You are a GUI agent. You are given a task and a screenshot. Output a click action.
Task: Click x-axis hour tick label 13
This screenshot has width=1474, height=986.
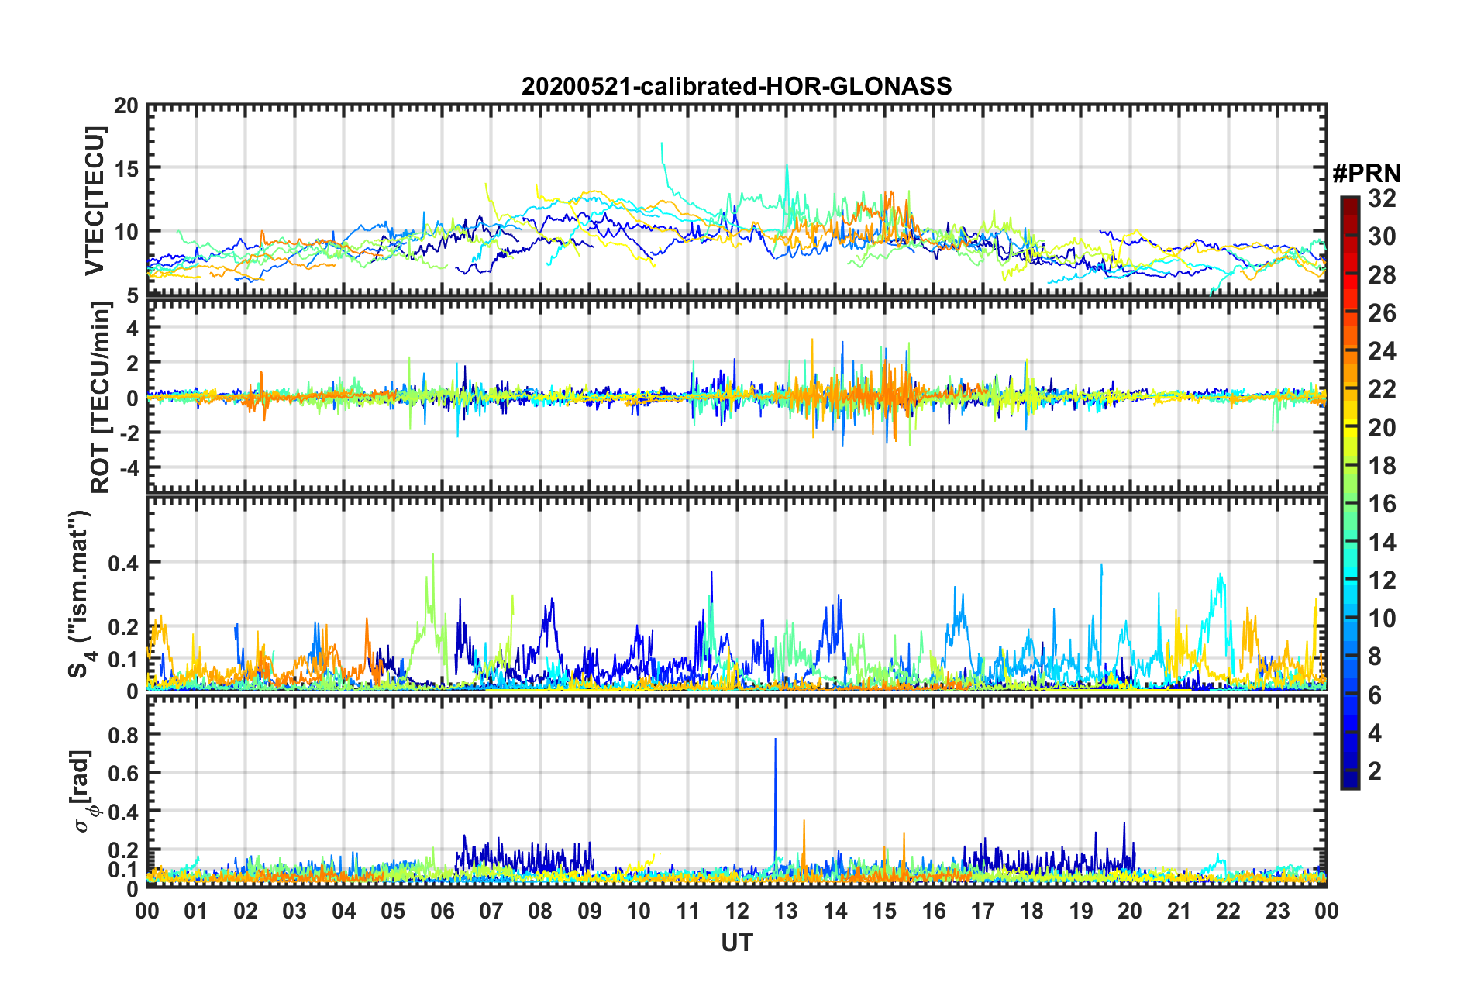tap(786, 911)
